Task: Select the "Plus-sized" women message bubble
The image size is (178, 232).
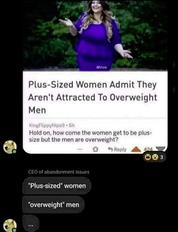Action: 56,186
